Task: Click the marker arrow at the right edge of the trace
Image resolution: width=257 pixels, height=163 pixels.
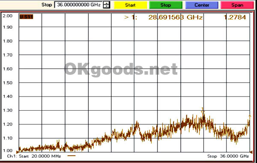Action: [x=250, y=116]
